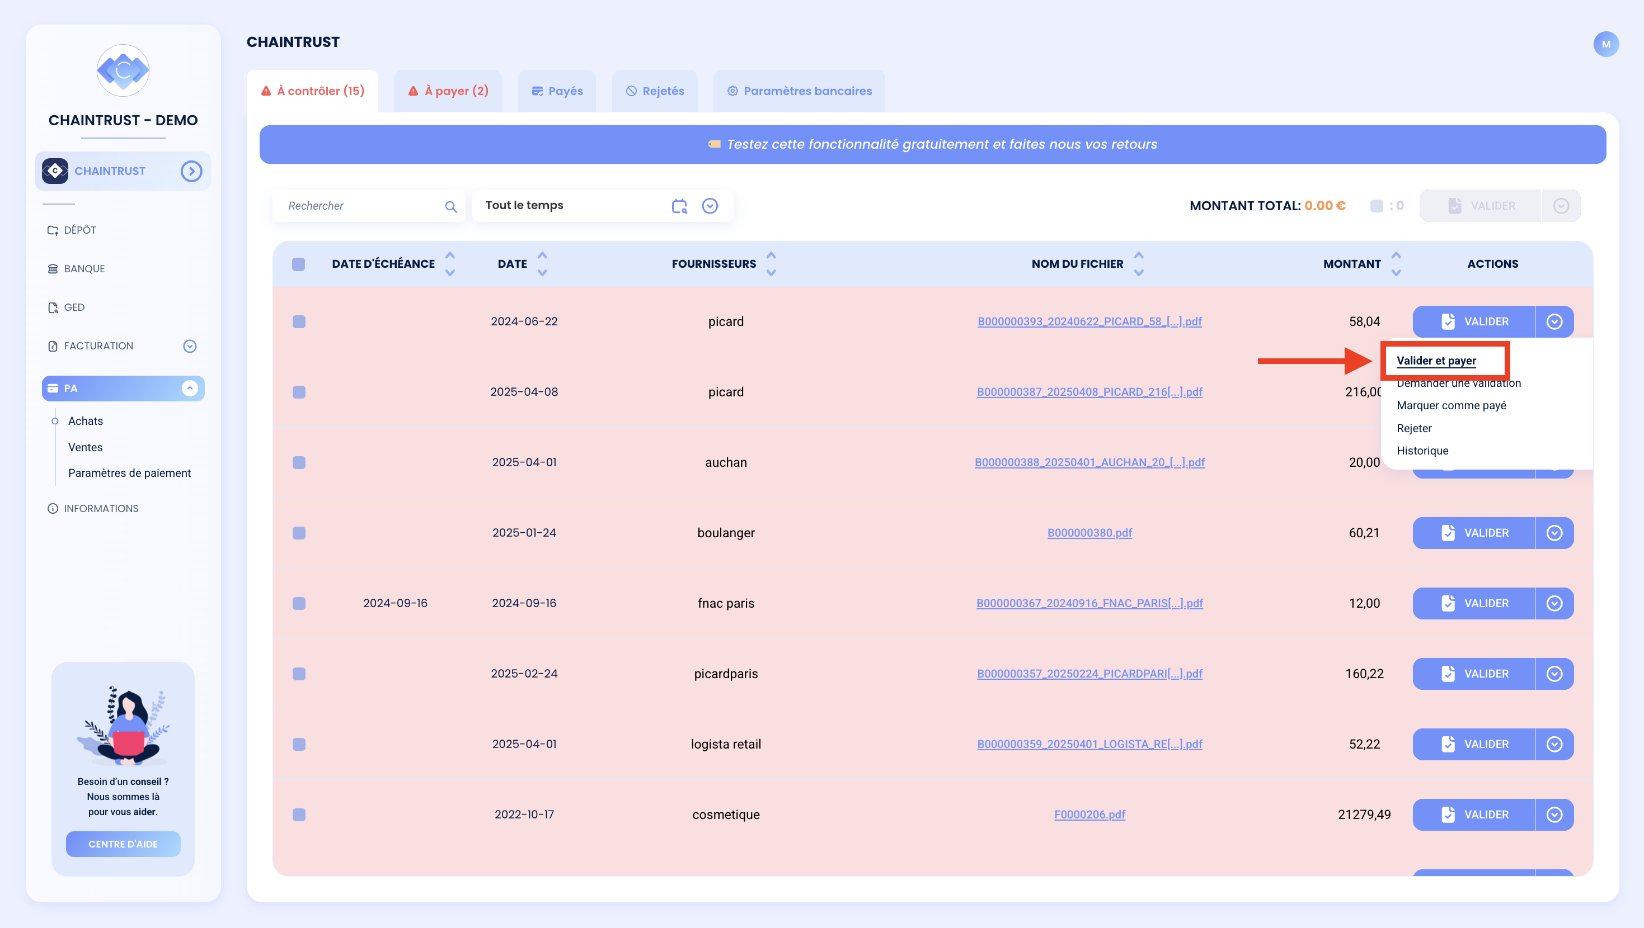This screenshot has width=1644, height=928.
Task: Click the À payer tab warning icon
Action: point(414,91)
